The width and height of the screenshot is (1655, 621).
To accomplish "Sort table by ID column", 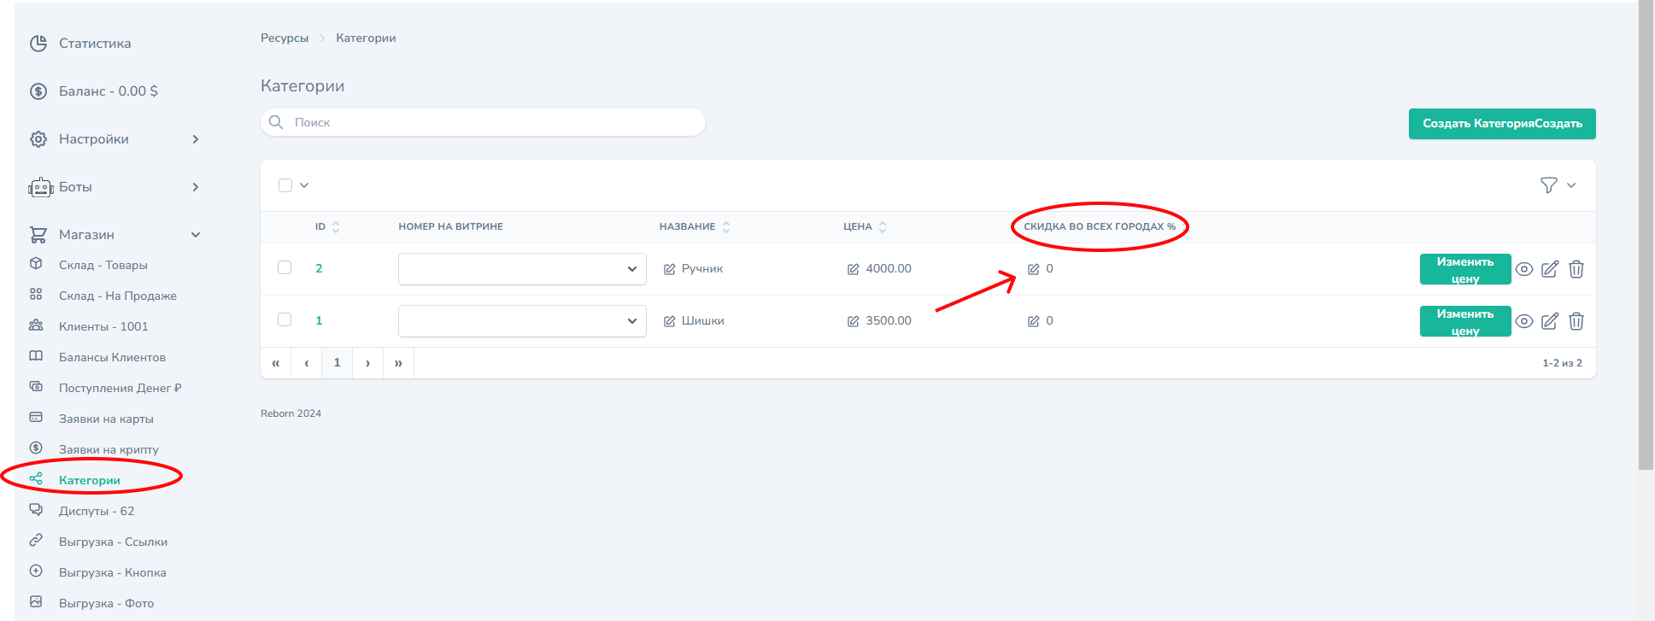I will point(327,227).
